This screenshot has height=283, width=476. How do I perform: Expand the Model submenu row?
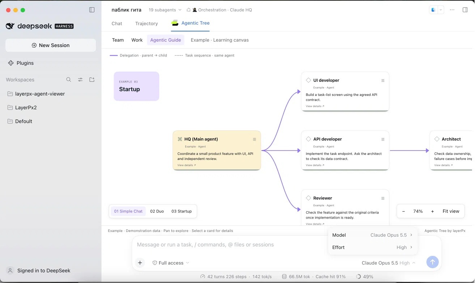[373, 235]
